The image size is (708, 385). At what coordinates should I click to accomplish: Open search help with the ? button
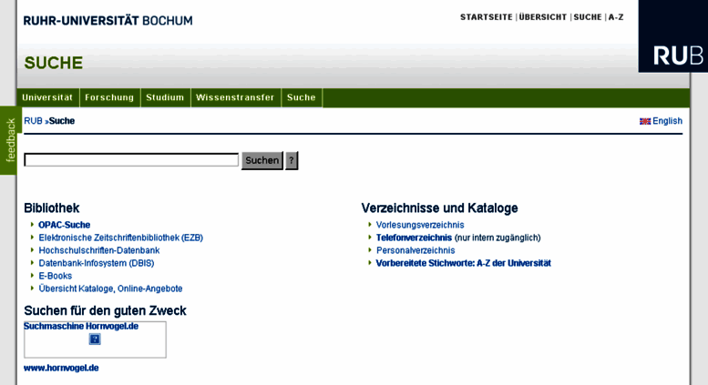coord(292,160)
